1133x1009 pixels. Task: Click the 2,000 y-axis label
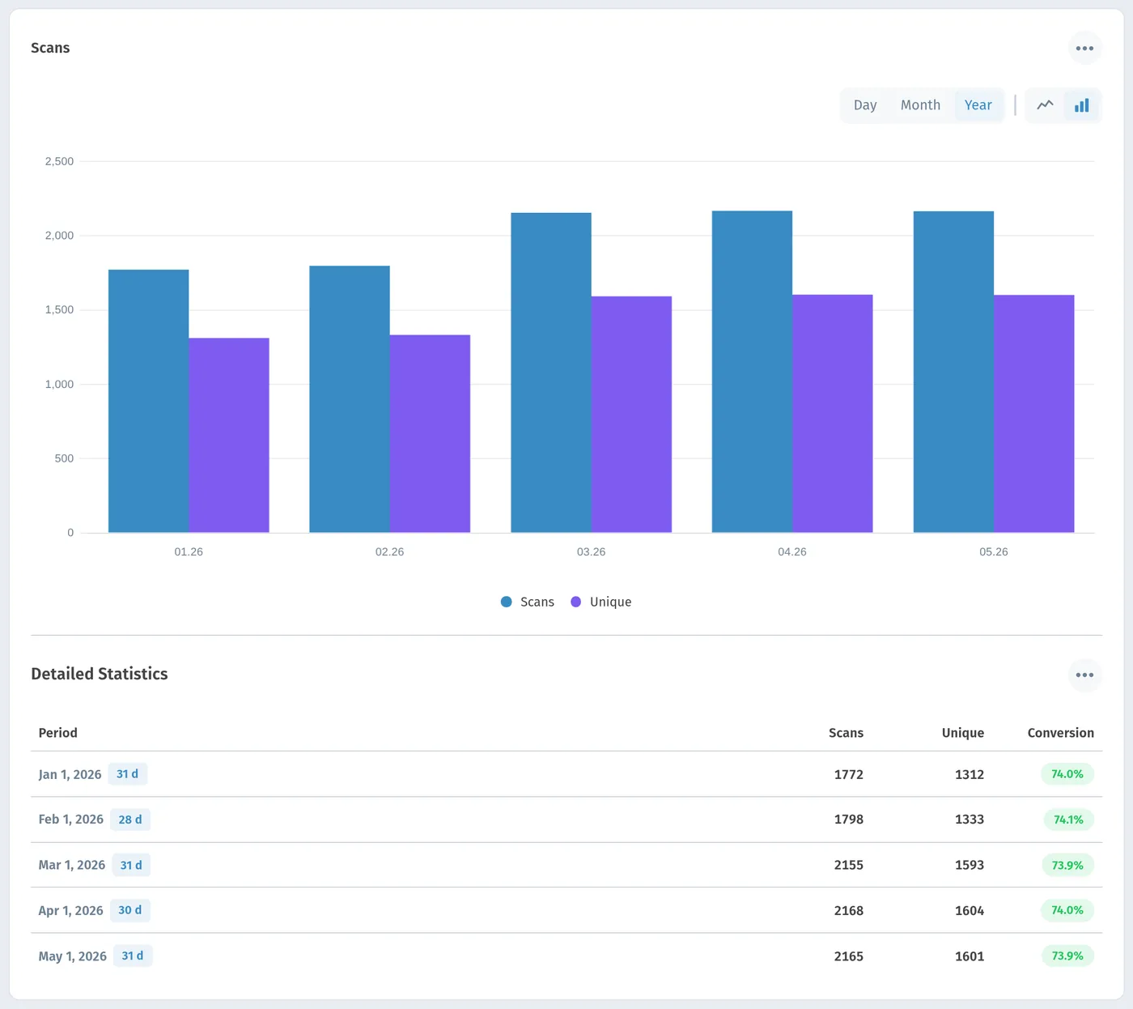click(x=59, y=236)
